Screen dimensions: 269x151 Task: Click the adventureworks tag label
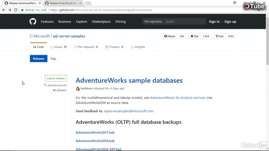[57, 85]
